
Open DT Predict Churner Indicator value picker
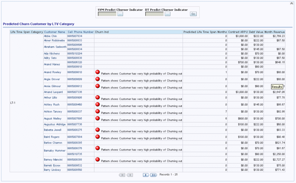pos(167,14)
